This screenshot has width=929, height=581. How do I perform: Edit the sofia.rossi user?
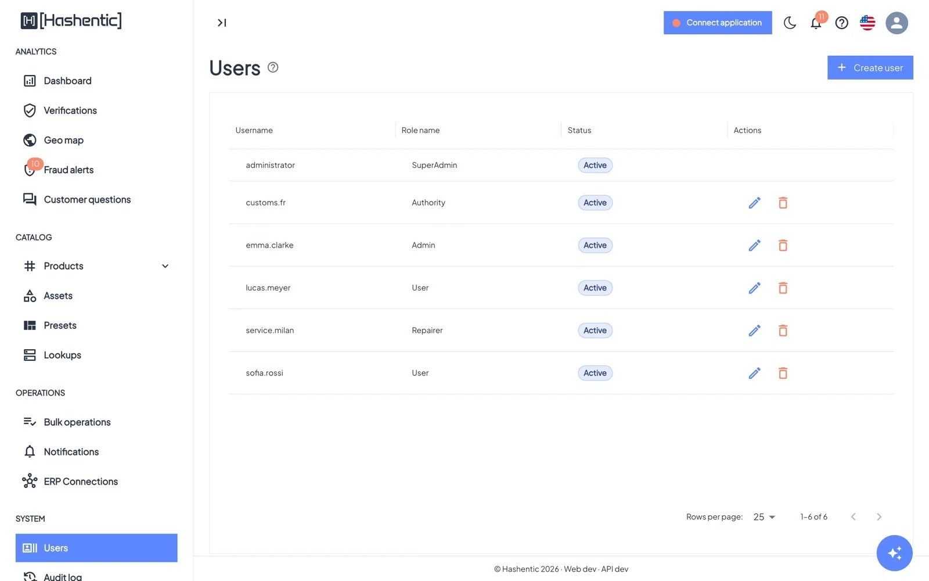754,373
